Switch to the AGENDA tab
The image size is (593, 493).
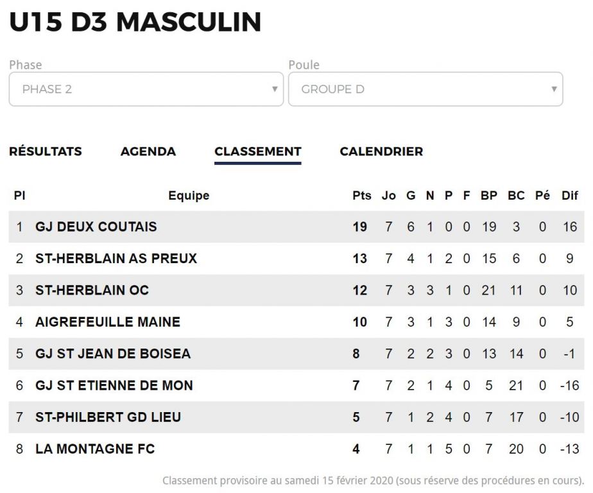(x=148, y=151)
